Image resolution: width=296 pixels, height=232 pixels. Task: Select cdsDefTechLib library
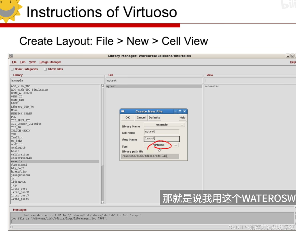click(21, 158)
